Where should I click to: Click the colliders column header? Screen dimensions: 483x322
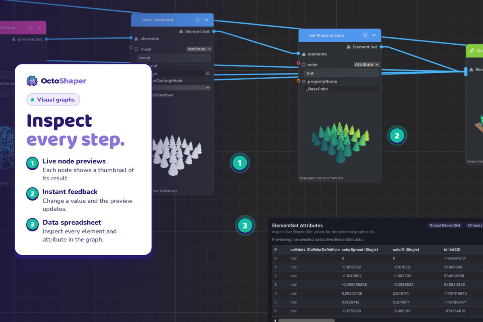tap(315, 250)
